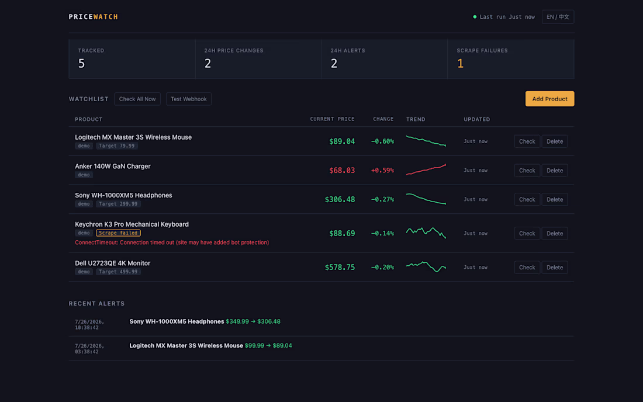Screen dimensions: 643x402
Task: Click the $88.69 price
Action: [x=342, y=234]
